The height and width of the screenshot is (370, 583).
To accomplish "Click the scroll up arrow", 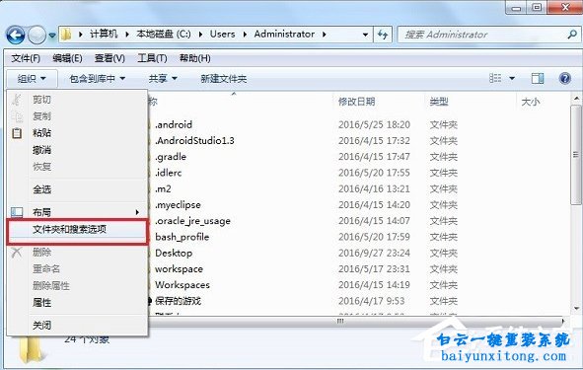I will [x=576, y=99].
